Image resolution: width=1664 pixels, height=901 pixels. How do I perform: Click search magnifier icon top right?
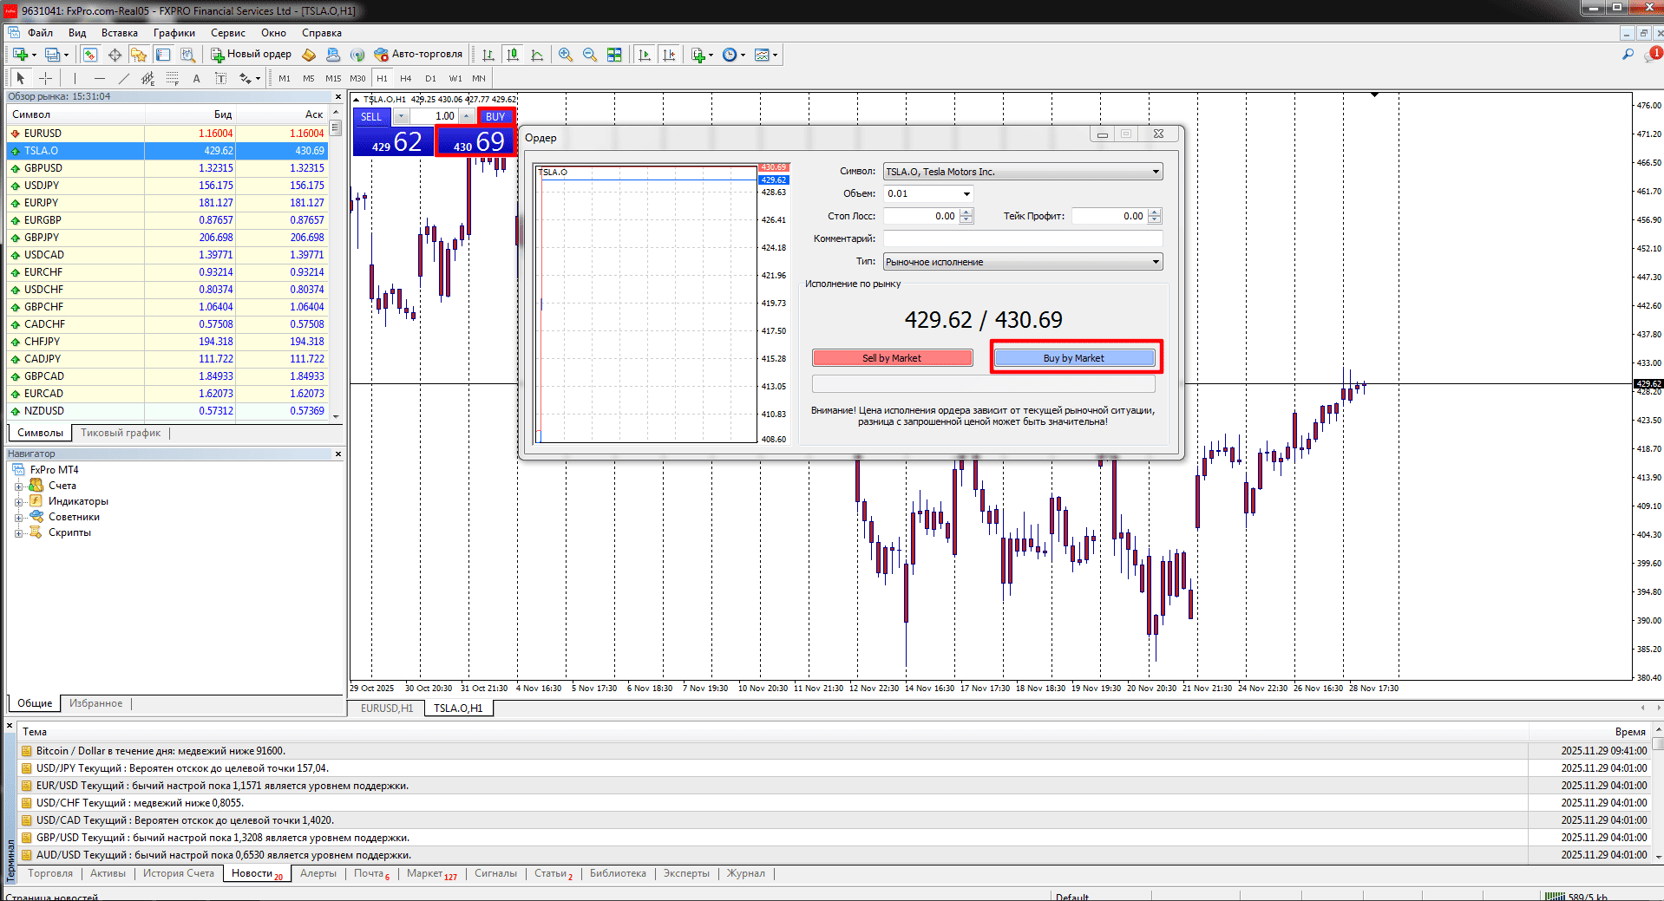coord(1628,55)
